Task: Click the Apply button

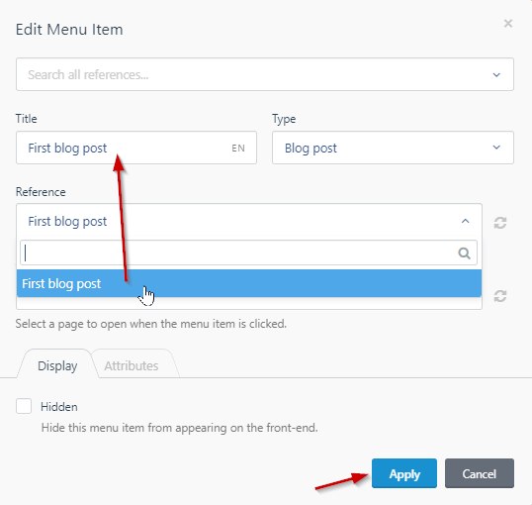Action: [x=404, y=473]
